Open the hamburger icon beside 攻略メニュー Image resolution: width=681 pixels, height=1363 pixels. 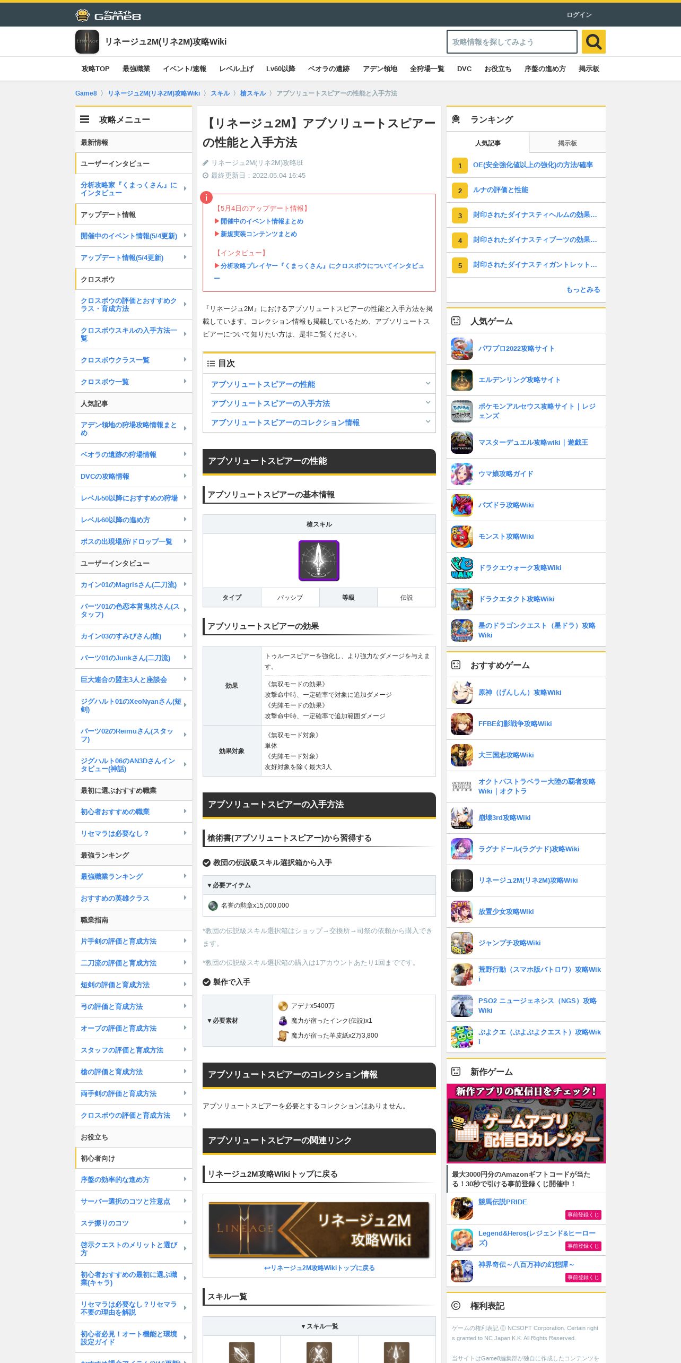[x=84, y=119]
